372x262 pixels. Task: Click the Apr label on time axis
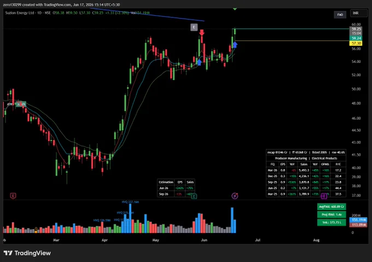[104, 240]
